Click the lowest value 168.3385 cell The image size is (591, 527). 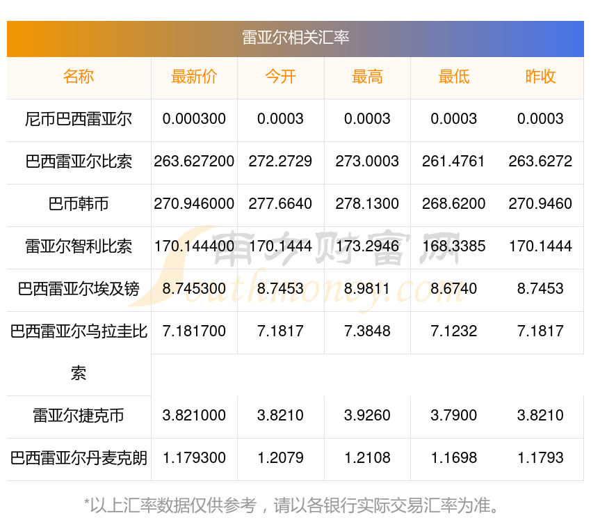(x=453, y=246)
